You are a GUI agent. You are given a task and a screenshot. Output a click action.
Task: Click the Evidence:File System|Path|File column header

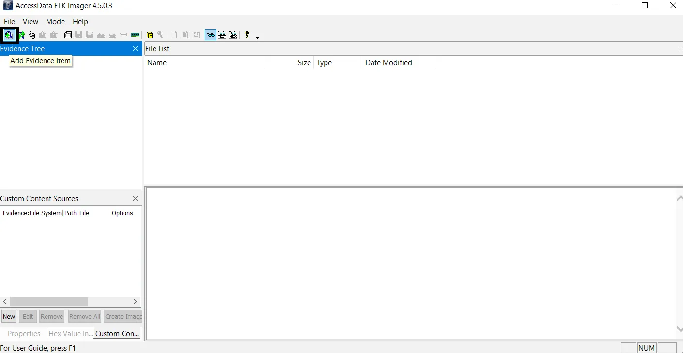[x=55, y=213]
